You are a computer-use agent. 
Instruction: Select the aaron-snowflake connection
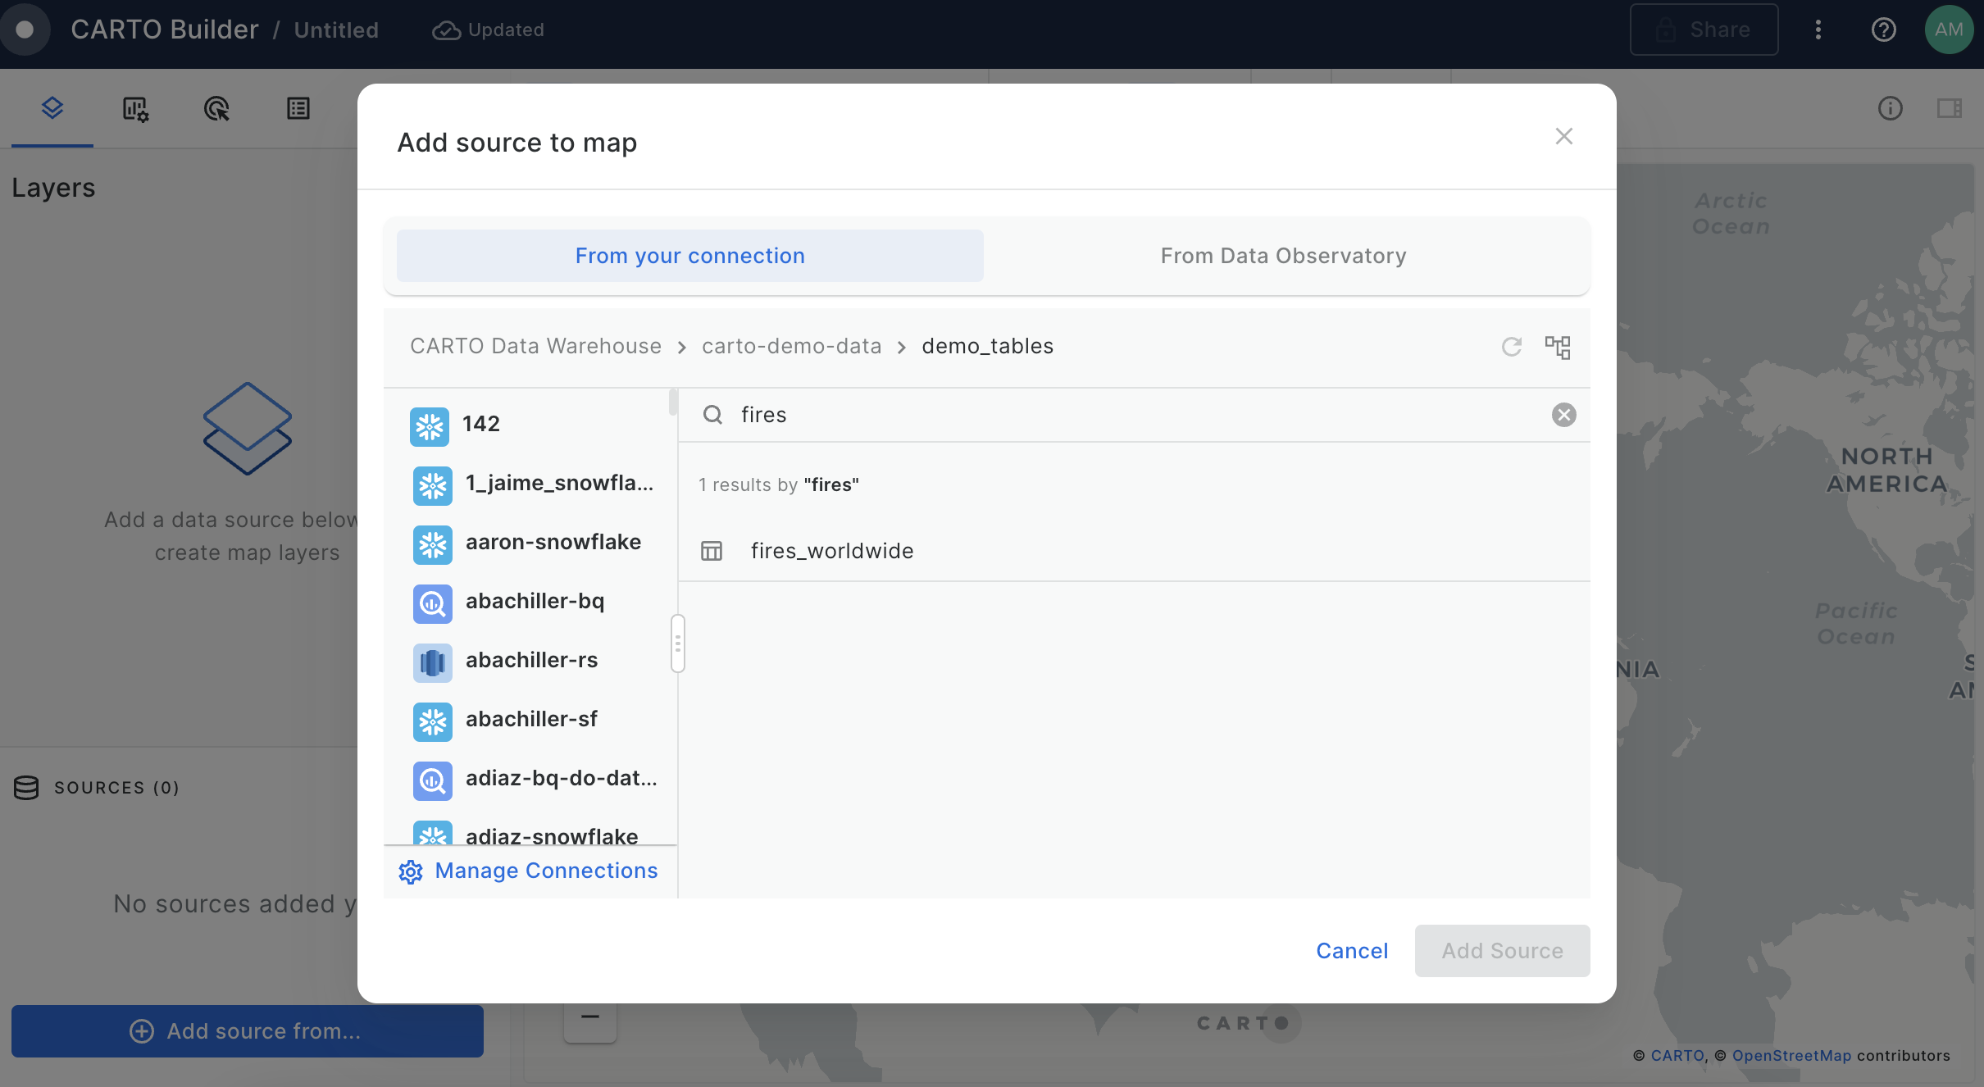[552, 543]
